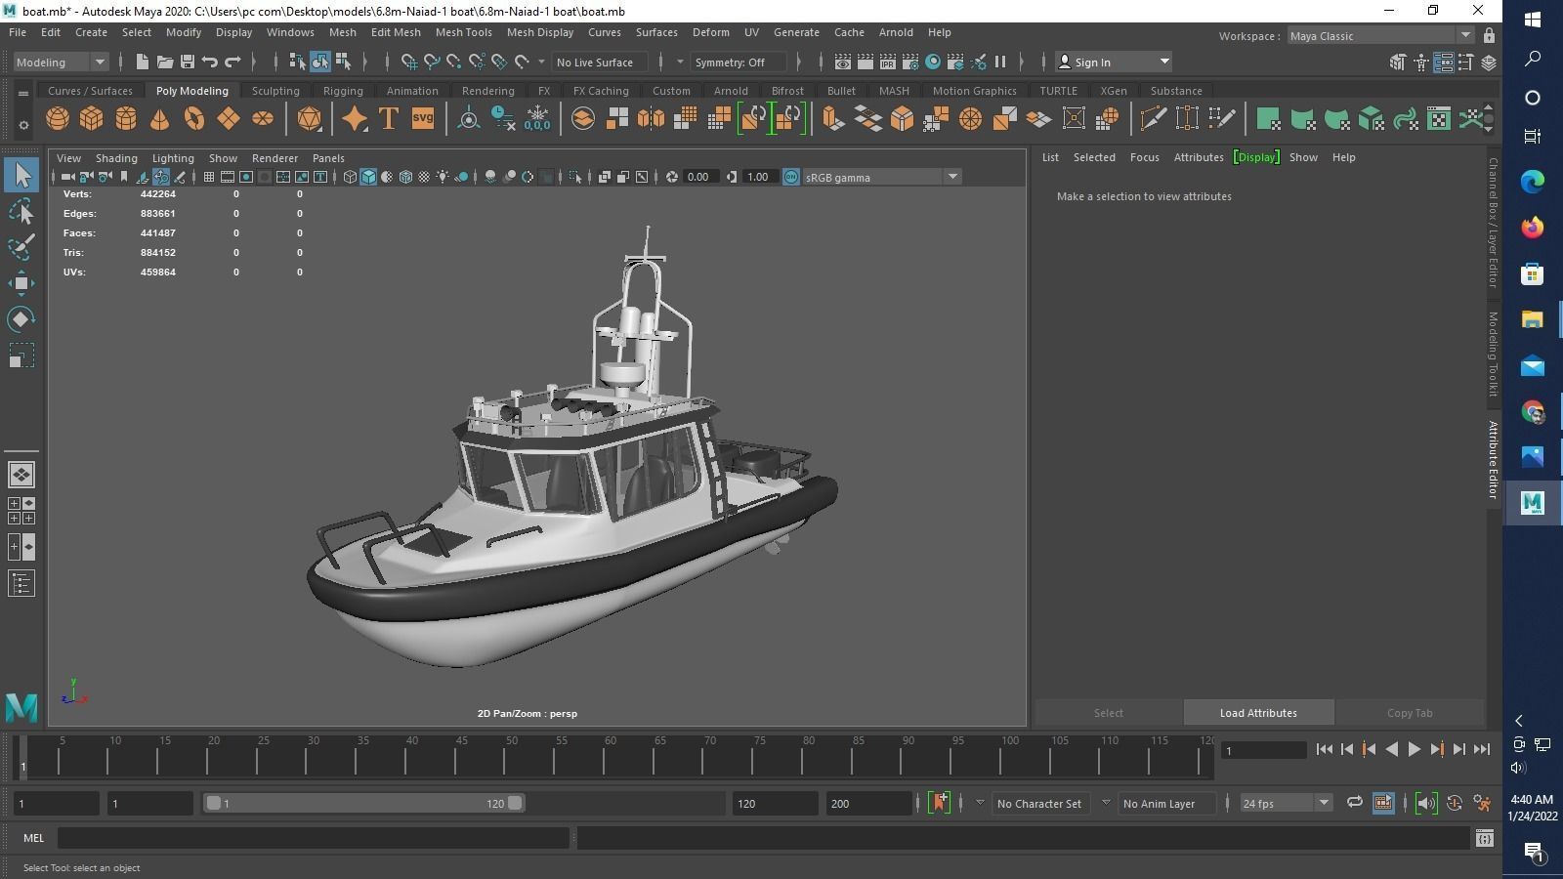
Task: Play the animation forward
Action: [1415, 749]
